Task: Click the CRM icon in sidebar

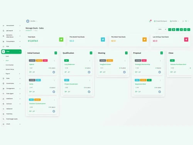Action: click(3, 51)
